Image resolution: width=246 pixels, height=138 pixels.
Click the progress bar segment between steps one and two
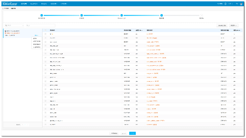[61, 15]
